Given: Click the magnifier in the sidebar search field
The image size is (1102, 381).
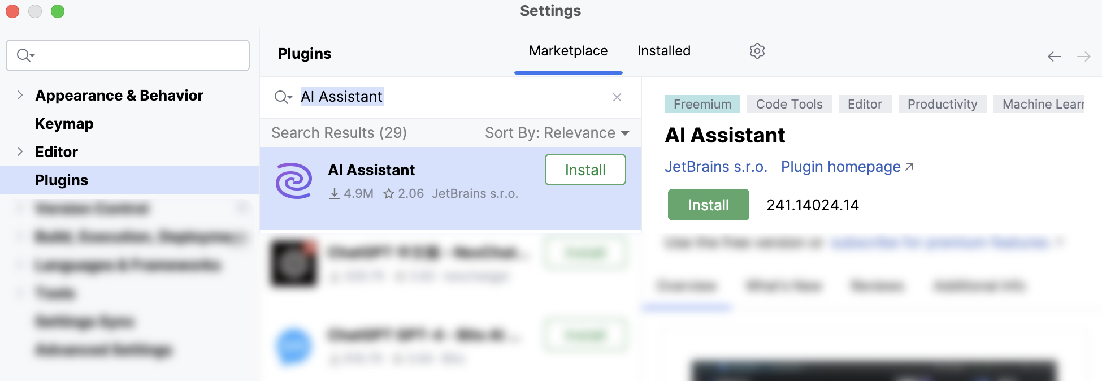Looking at the screenshot, I should [23, 55].
